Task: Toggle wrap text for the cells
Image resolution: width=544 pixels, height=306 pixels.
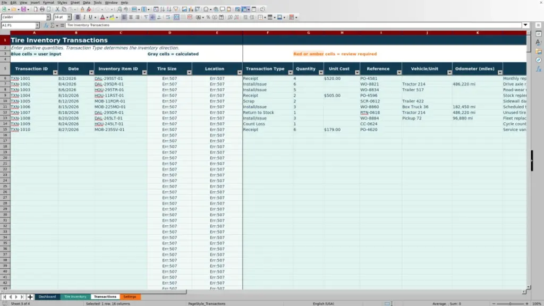Action: coord(168,18)
